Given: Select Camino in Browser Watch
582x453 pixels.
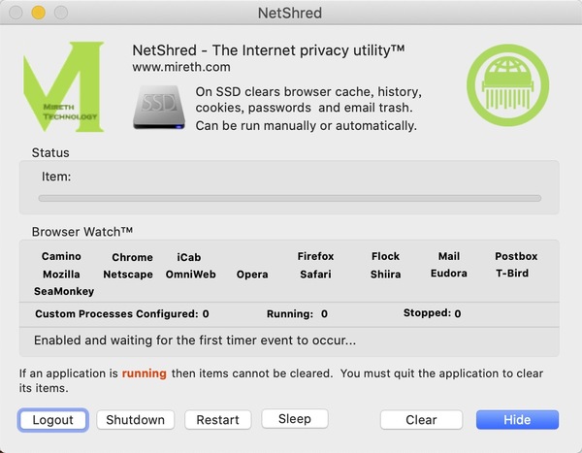Looking at the screenshot, I should [x=61, y=256].
